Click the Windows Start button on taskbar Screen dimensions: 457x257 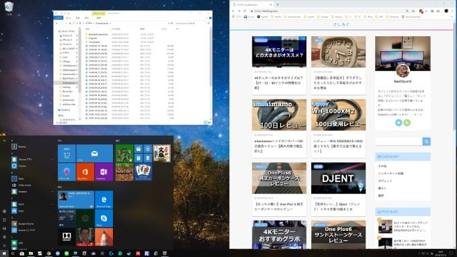[4, 254]
